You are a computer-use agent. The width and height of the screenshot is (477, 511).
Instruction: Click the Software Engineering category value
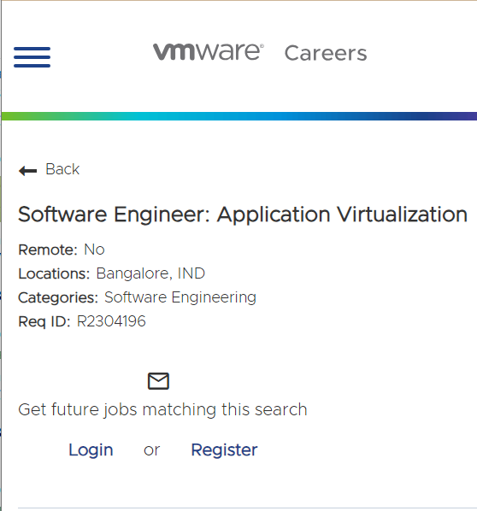[x=180, y=297]
